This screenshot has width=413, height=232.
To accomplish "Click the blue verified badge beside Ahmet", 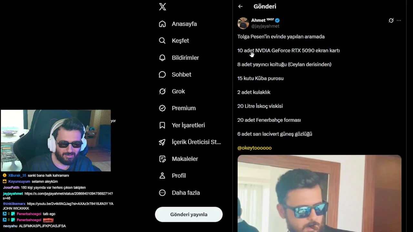I will [277, 20].
